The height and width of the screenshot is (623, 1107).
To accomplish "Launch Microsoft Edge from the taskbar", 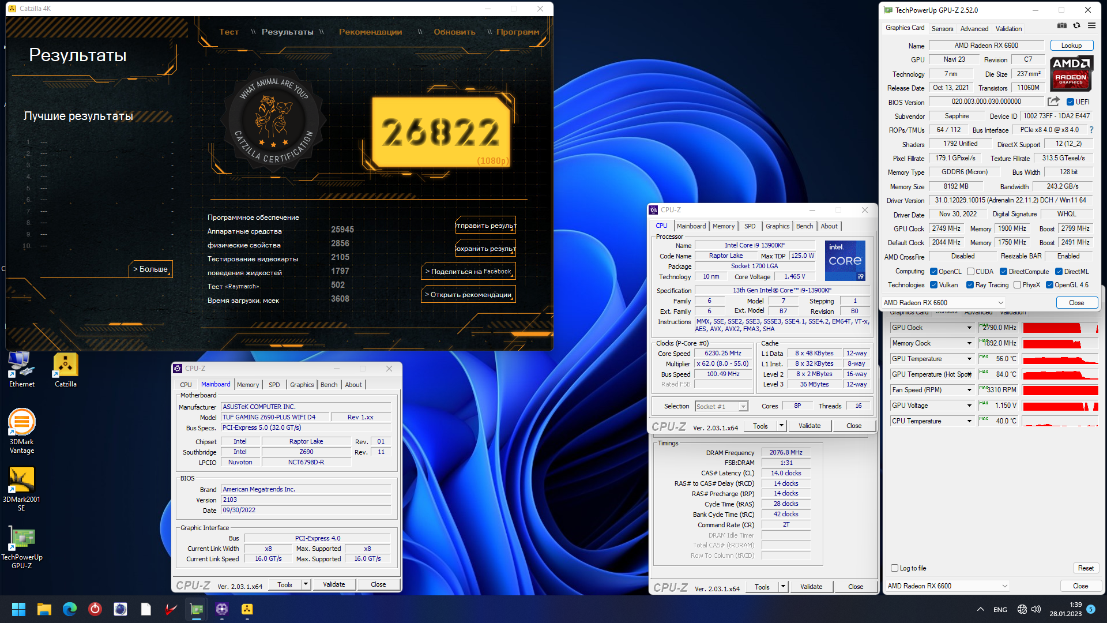I will (70, 609).
